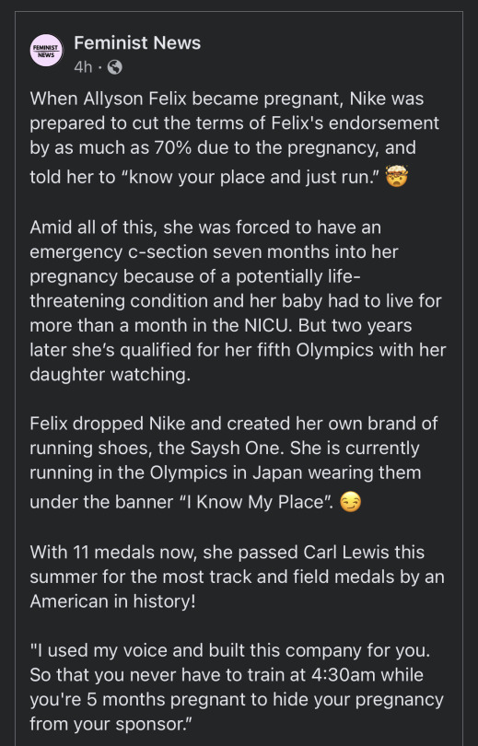
Task: Click the words "daughter watching"
Action: (x=110, y=375)
